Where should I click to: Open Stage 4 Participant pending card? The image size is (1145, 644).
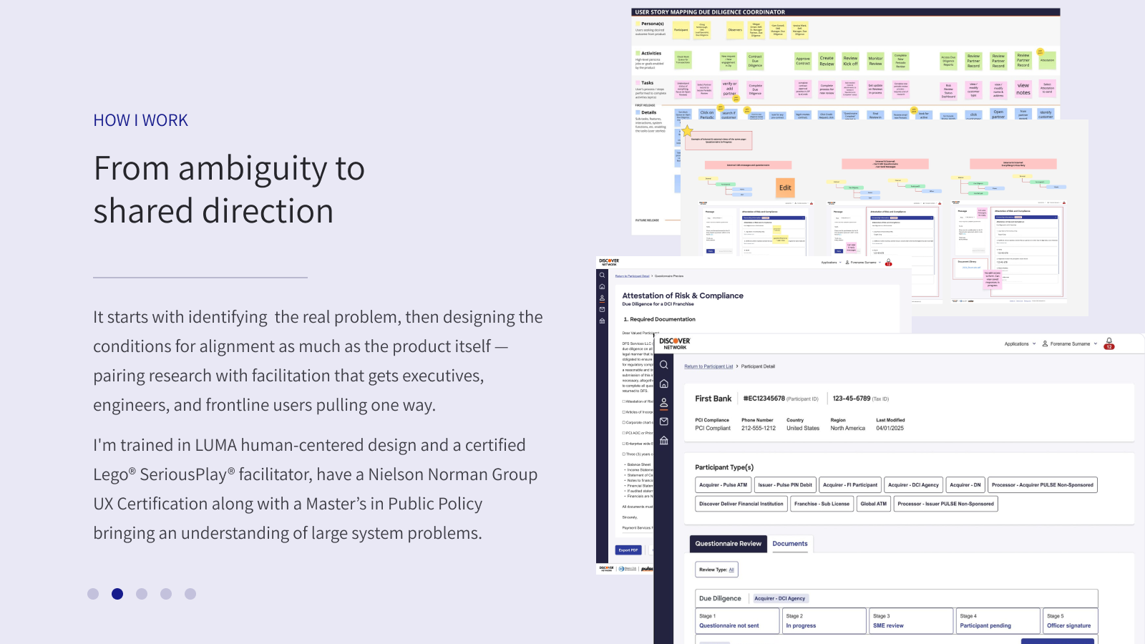[x=998, y=621]
